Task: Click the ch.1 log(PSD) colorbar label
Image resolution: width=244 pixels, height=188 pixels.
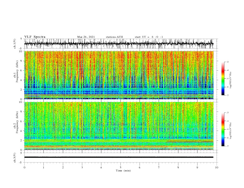Action: click(230, 80)
